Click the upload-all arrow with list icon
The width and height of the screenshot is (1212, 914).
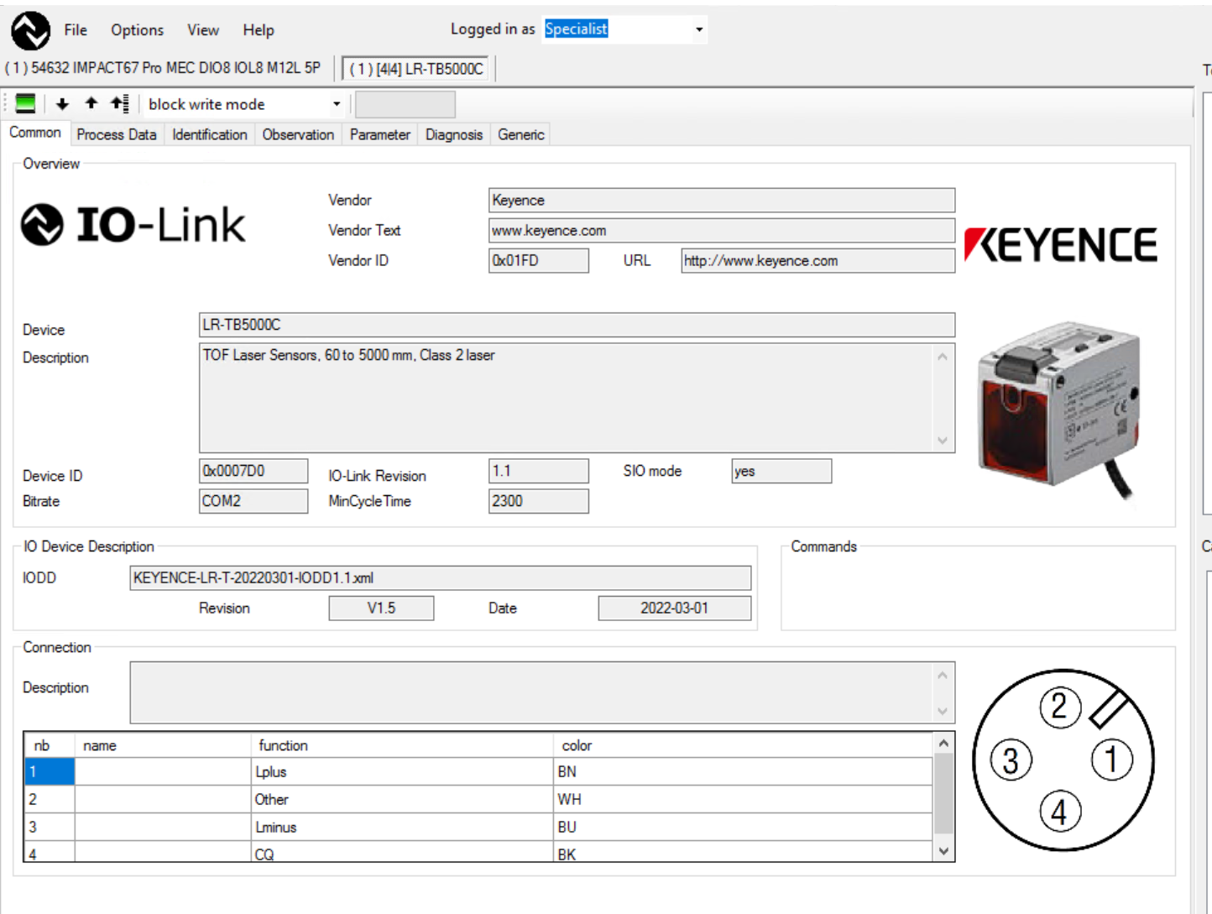(x=119, y=103)
